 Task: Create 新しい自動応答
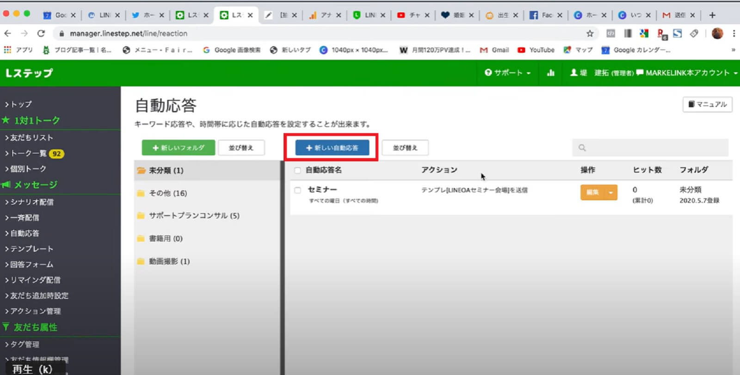pyautogui.click(x=332, y=148)
